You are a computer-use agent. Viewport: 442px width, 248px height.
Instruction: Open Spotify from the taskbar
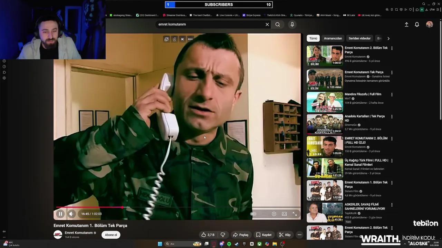pyautogui.click(x=229, y=244)
